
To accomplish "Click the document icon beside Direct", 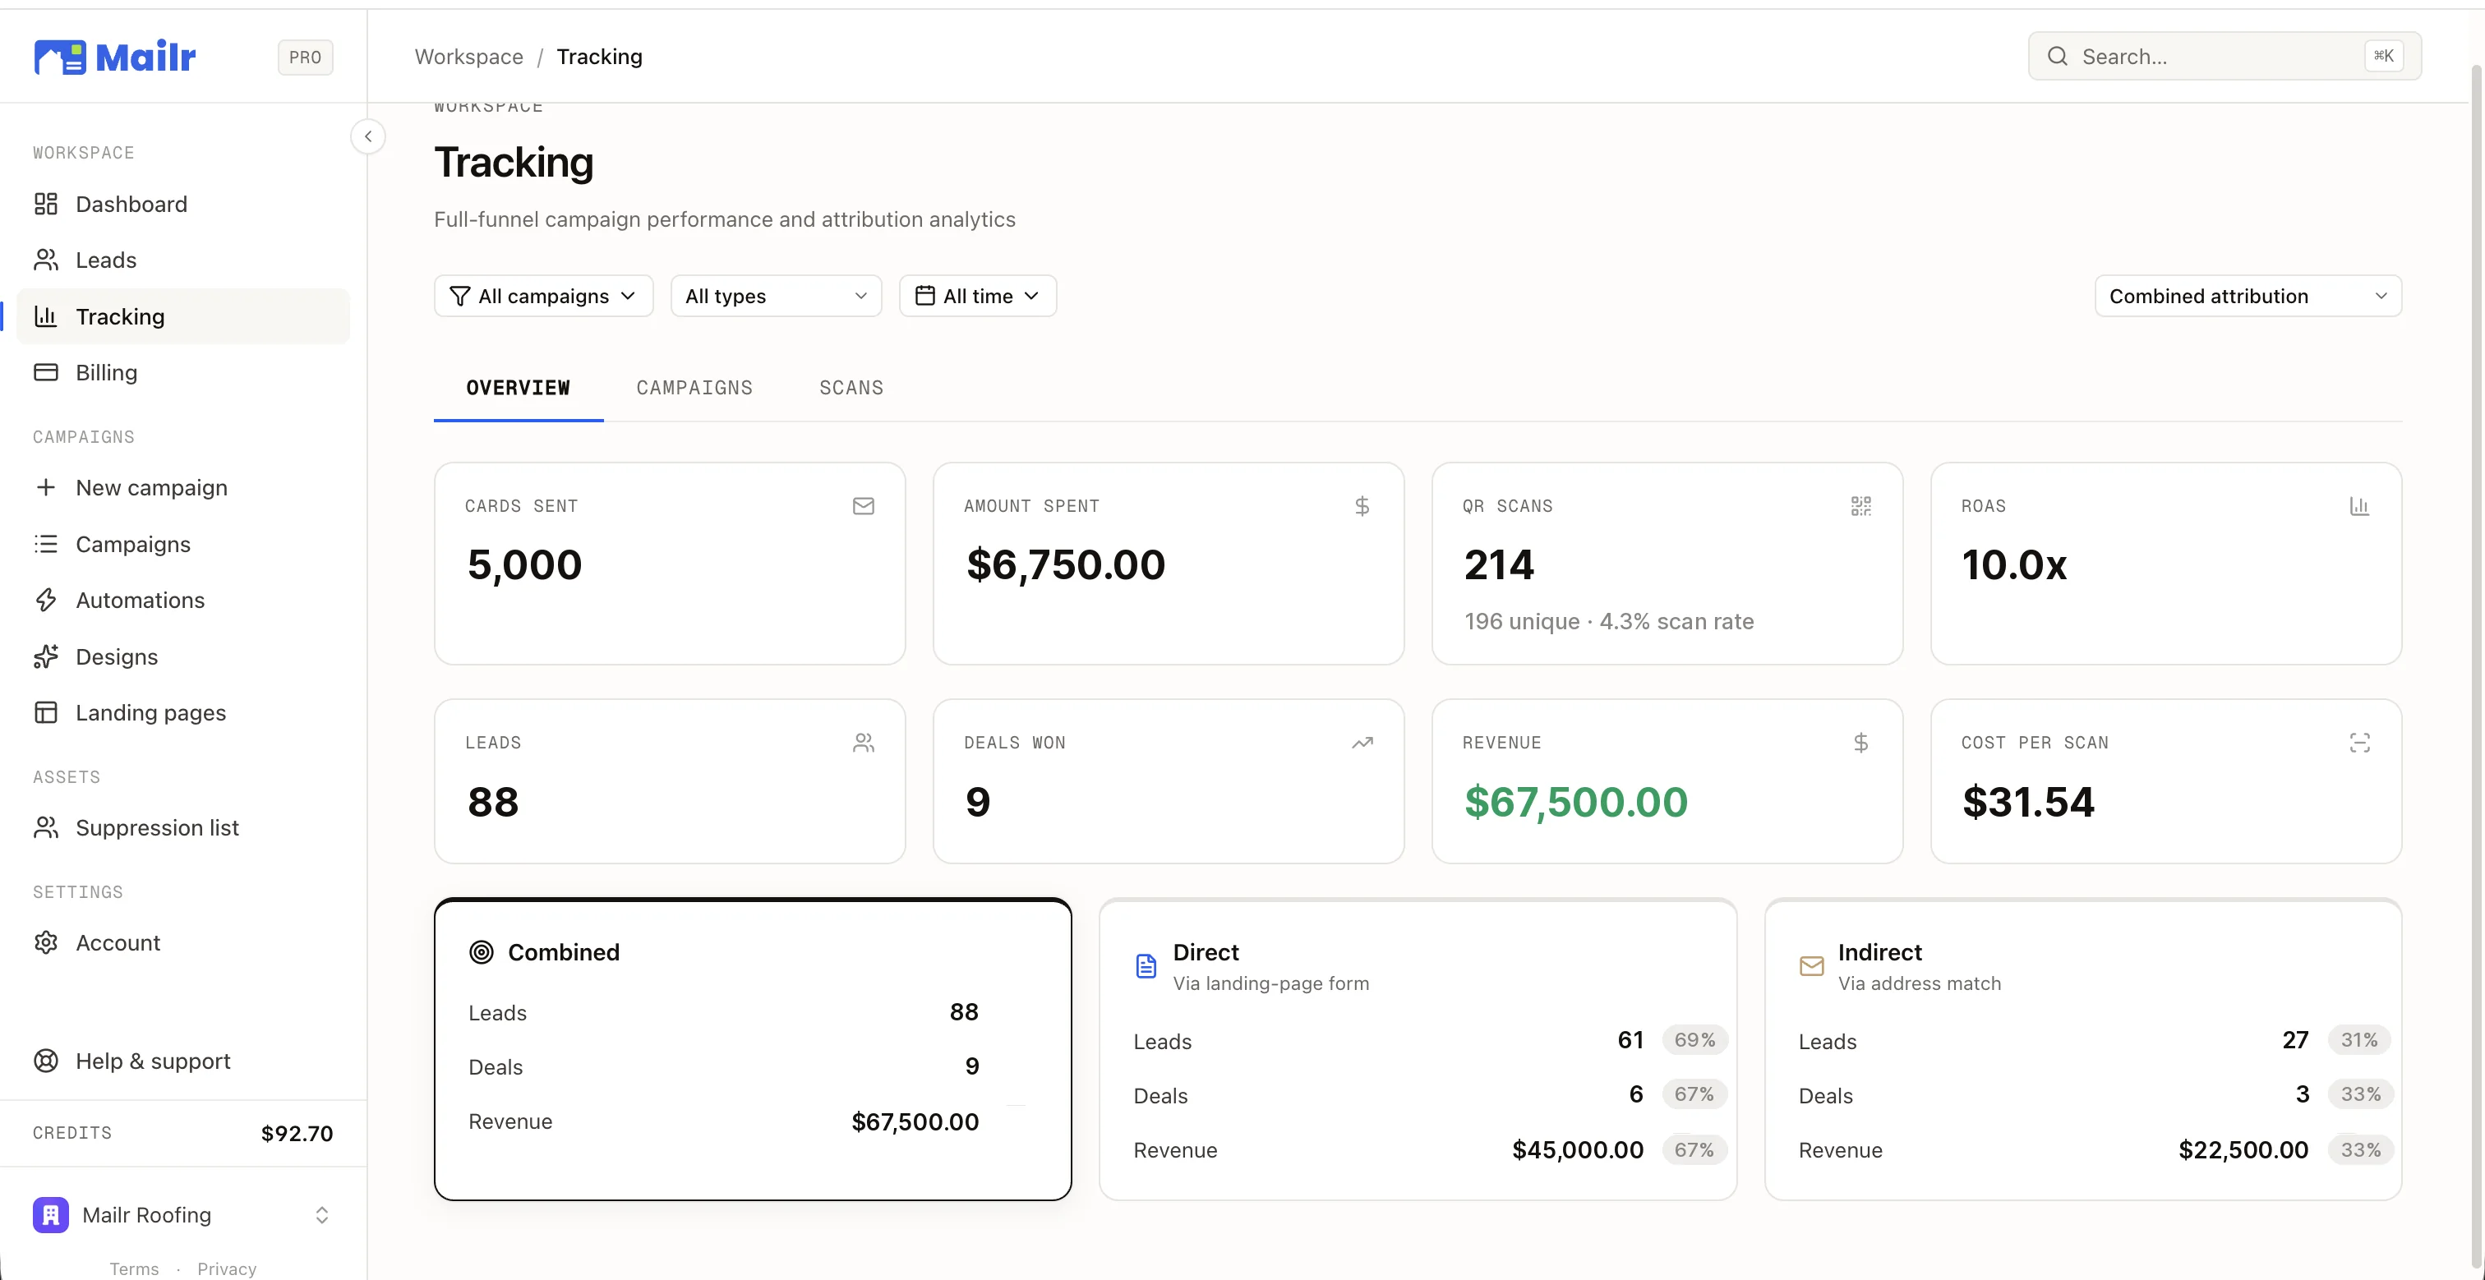I will [x=1146, y=965].
